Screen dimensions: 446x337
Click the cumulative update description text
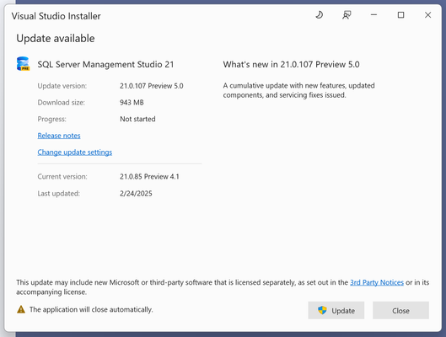[298, 90]
